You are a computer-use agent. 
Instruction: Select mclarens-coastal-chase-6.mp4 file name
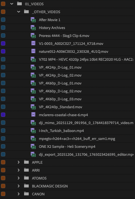[63, 115]
